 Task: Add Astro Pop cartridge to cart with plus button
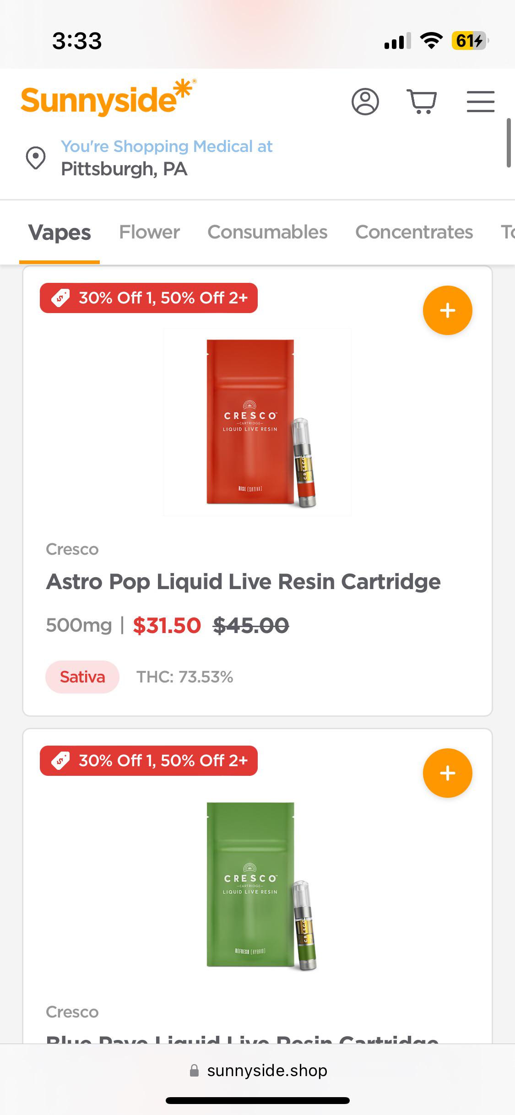[447, 310]
